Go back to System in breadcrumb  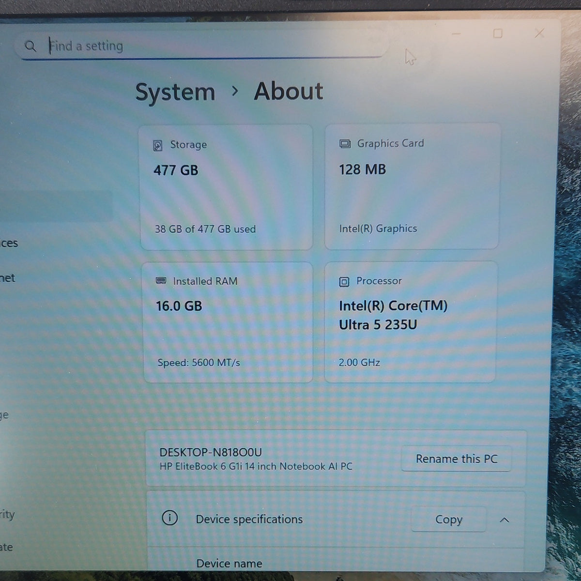click(x=175, y=92)
